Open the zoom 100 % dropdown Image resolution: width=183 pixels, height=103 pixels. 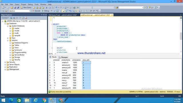pyautogui.click(x=55, y=54)
